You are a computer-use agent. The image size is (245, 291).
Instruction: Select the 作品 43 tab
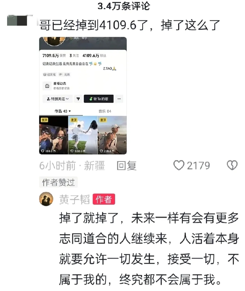[x=61, y=111]
